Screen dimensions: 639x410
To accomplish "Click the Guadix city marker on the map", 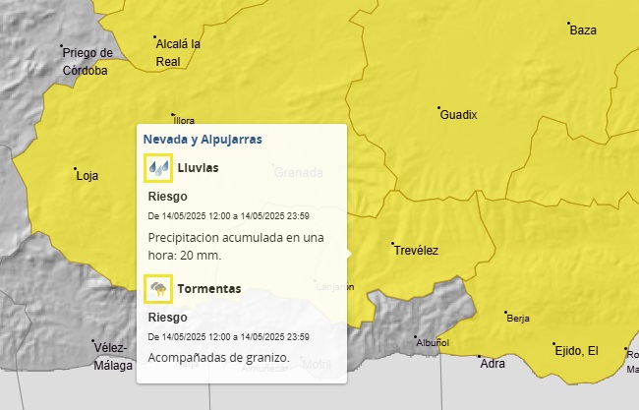I will 438,108.
